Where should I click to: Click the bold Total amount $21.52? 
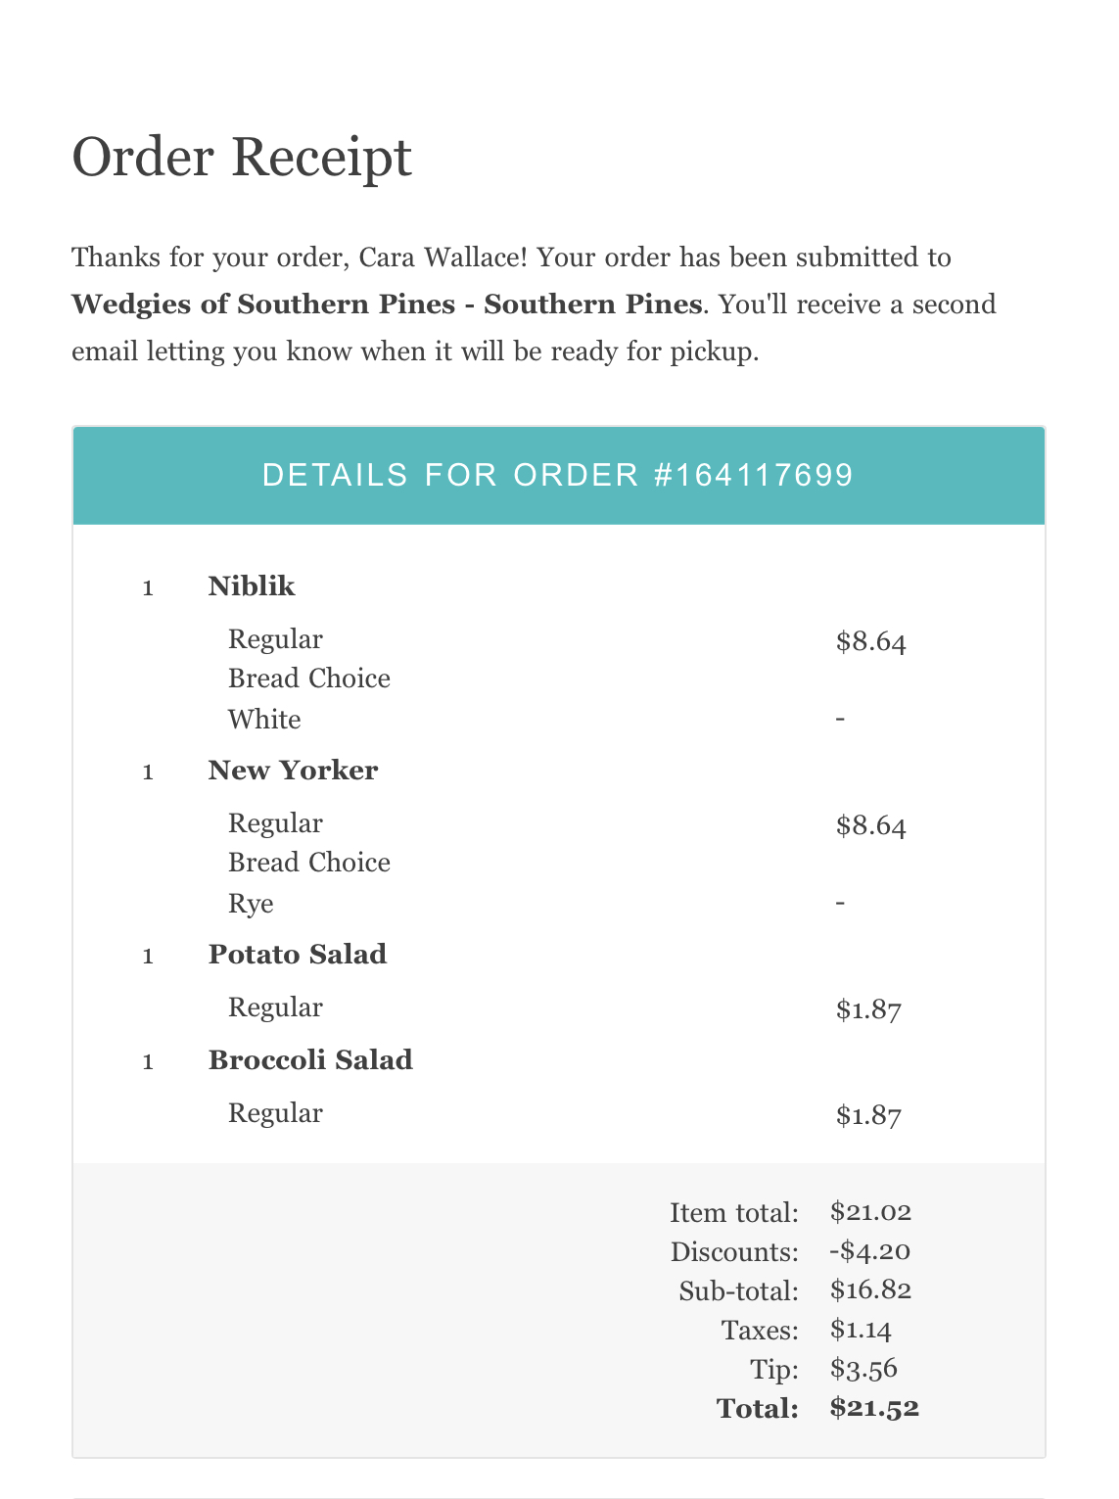point(874,1408)
